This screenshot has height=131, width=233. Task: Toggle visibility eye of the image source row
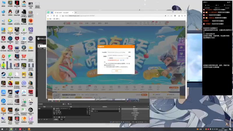[x=87, y=109]
